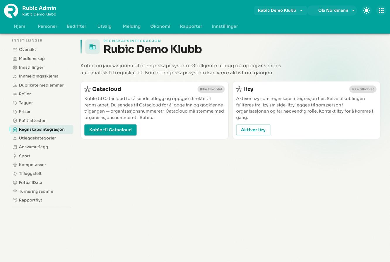Click the Rubic logo icon

point(11,11)
